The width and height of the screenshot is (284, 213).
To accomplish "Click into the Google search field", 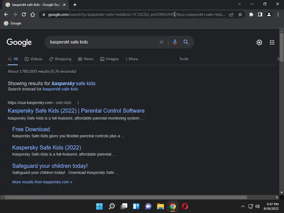I will pyautogui.click(x=103, y=42).
